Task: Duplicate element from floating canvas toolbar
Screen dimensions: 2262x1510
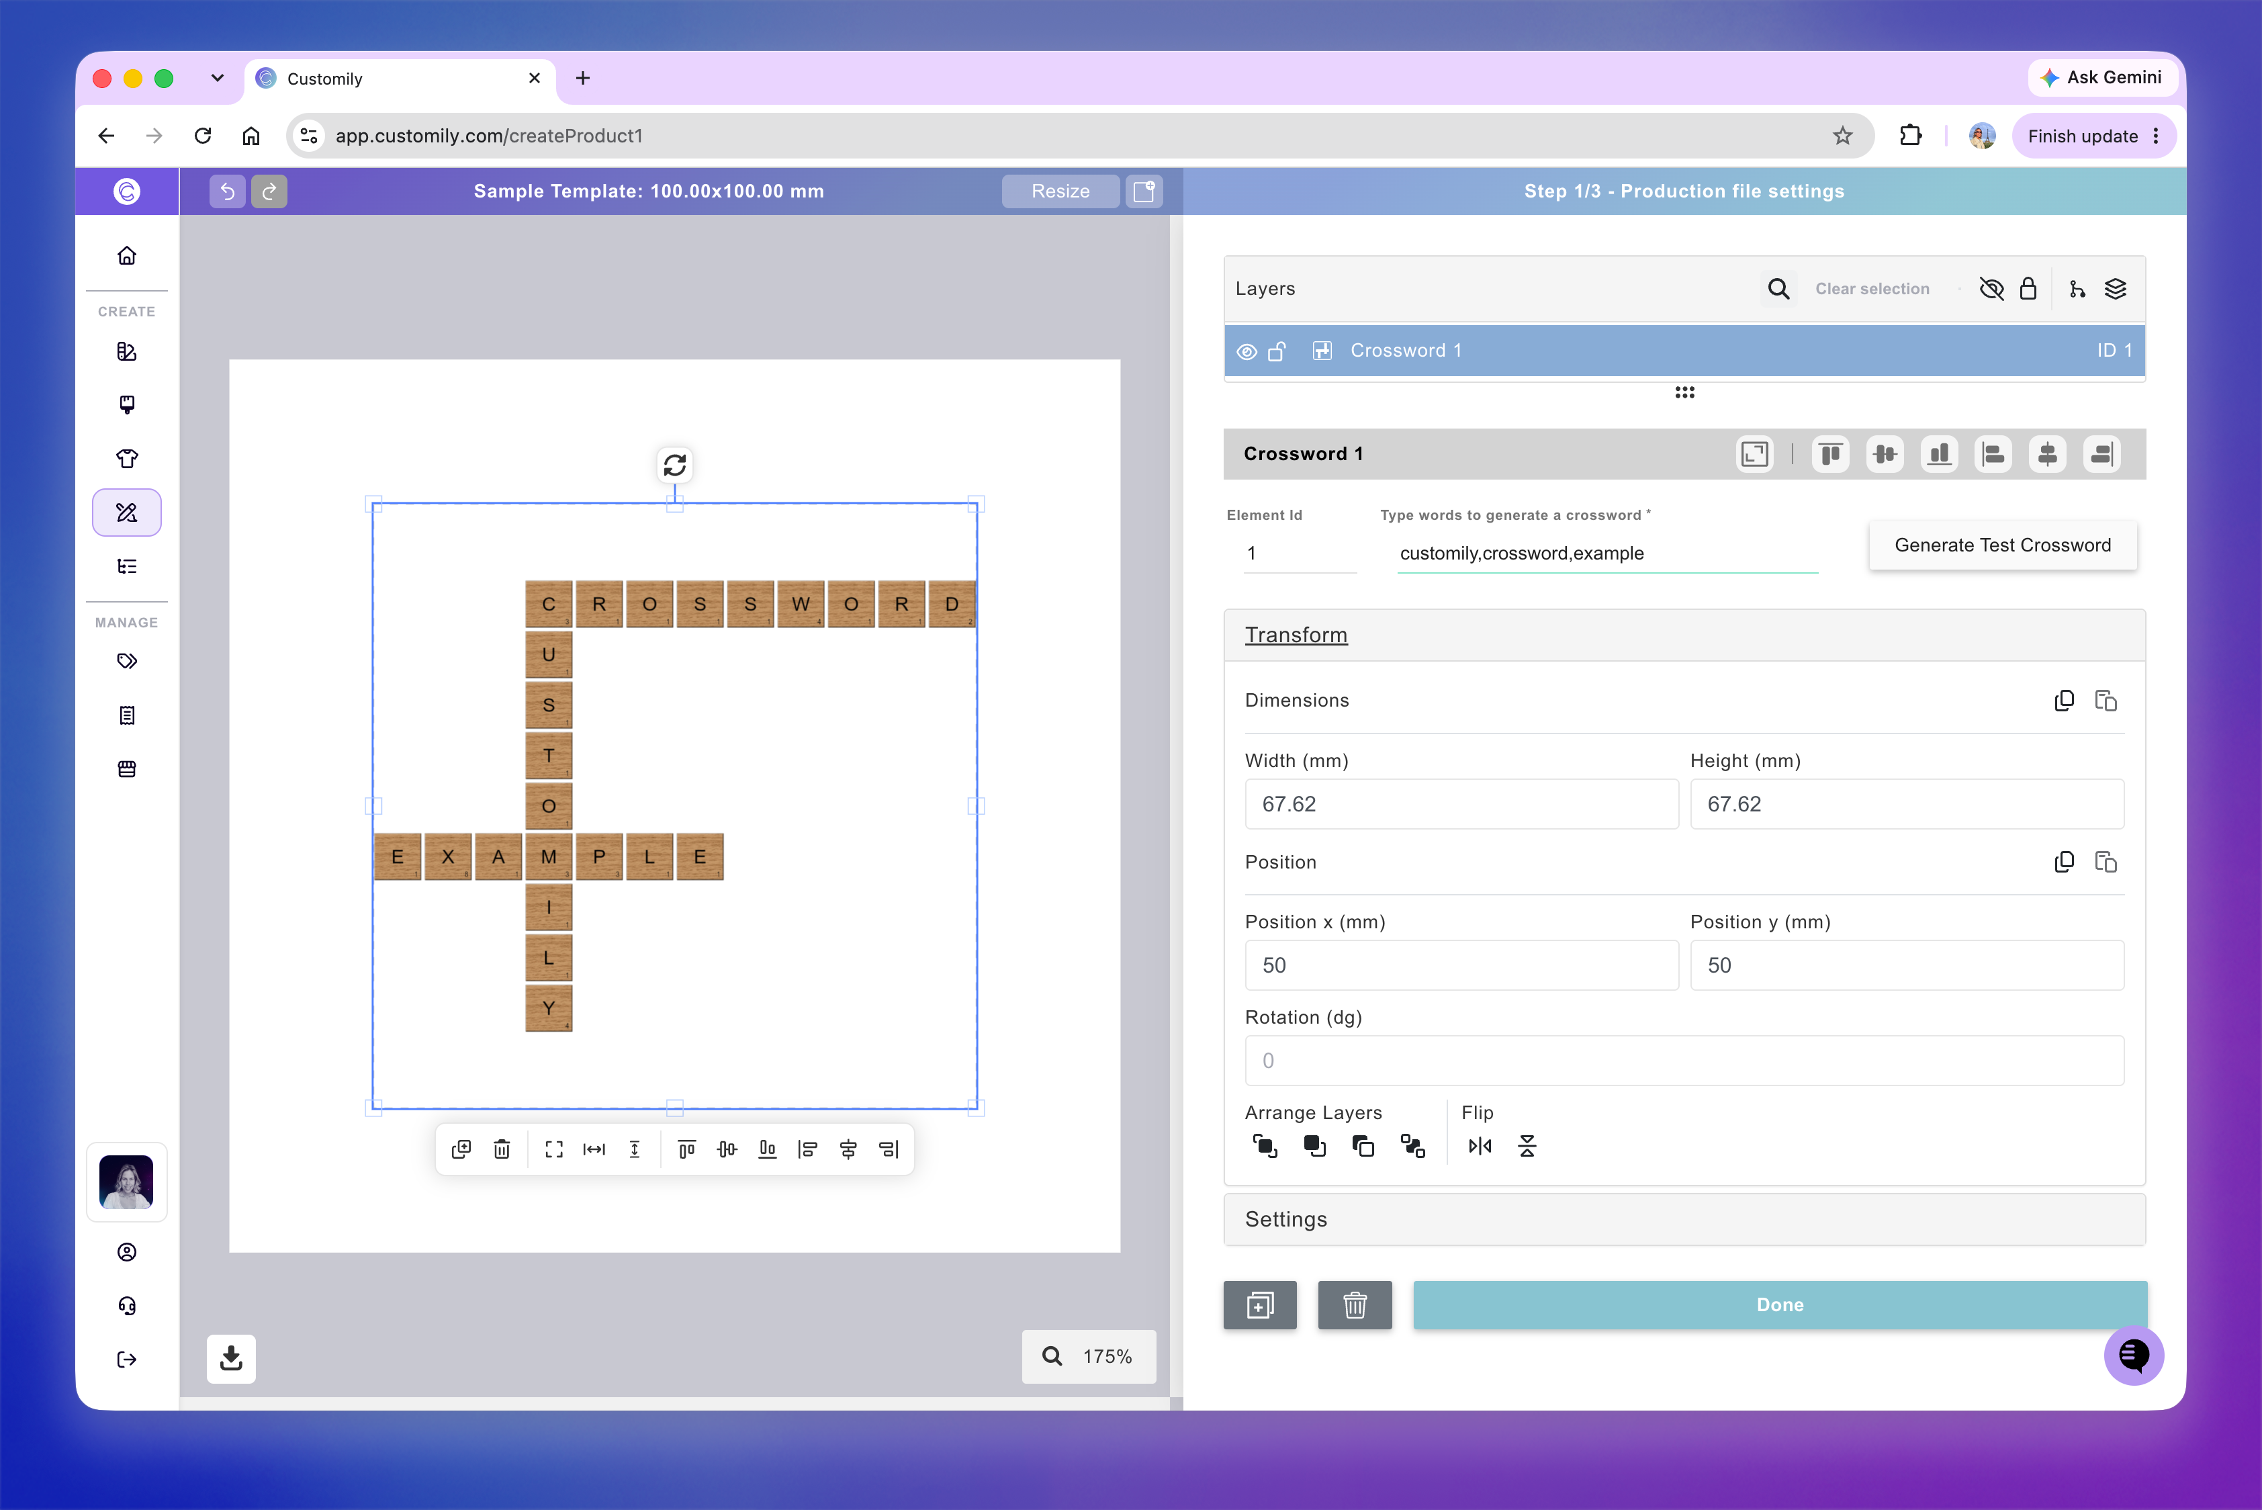Action: click(x=461, y=1149)
